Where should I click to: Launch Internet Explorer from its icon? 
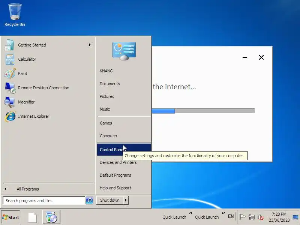click(10, 116)
